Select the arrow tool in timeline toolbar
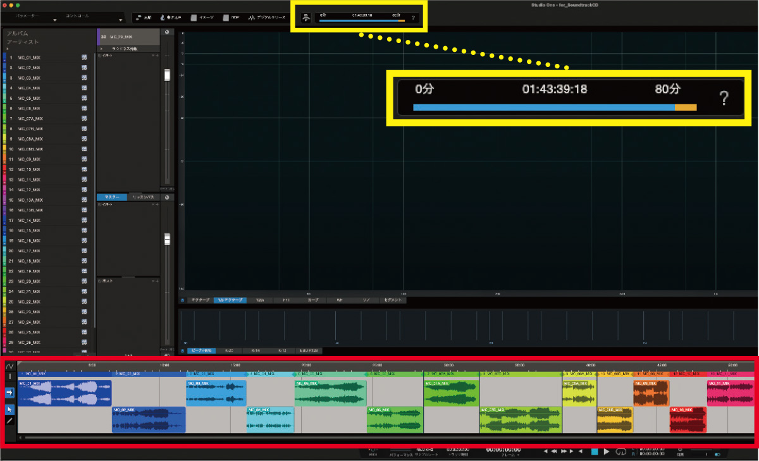The width and height of the screenshot is (759, 461). 9,409
